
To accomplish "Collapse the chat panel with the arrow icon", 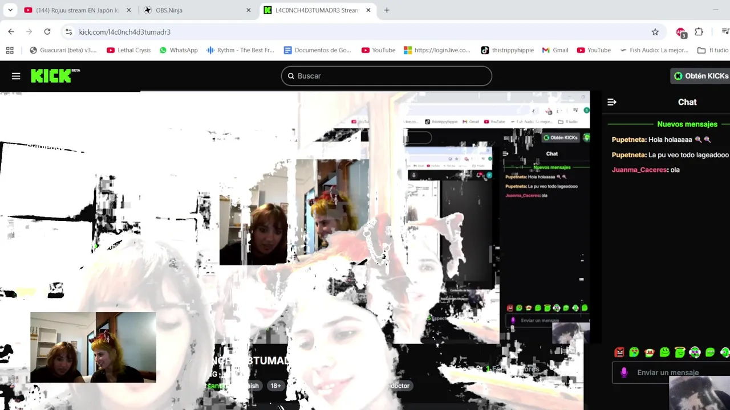I will point(612,102).
